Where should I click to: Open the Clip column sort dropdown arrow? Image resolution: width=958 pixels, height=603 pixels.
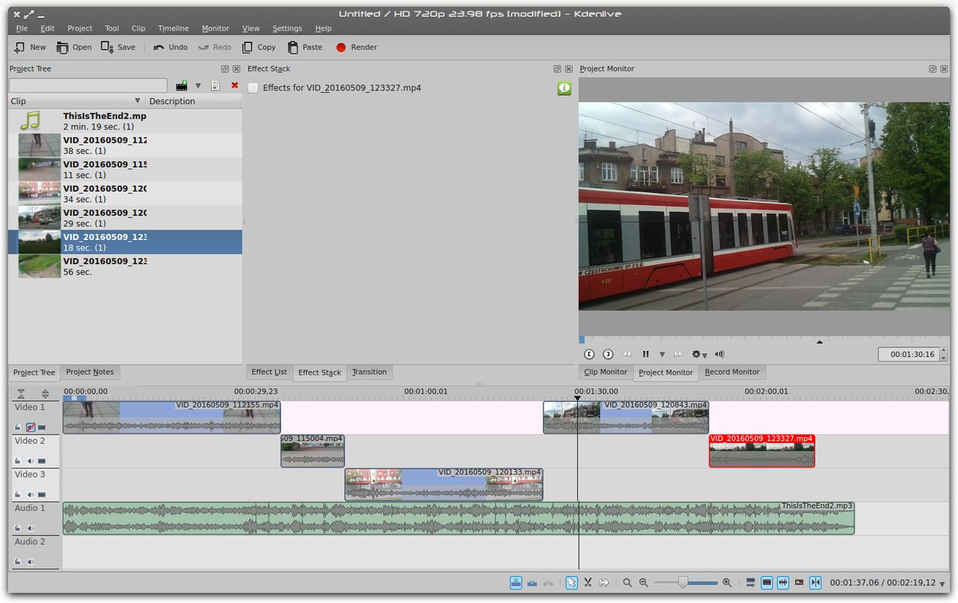pos(137,101)
